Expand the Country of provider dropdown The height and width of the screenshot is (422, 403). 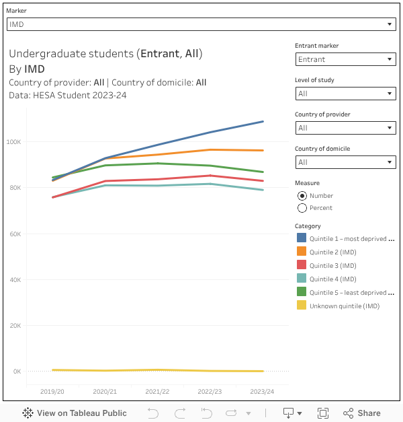click(x=345, y=128)
